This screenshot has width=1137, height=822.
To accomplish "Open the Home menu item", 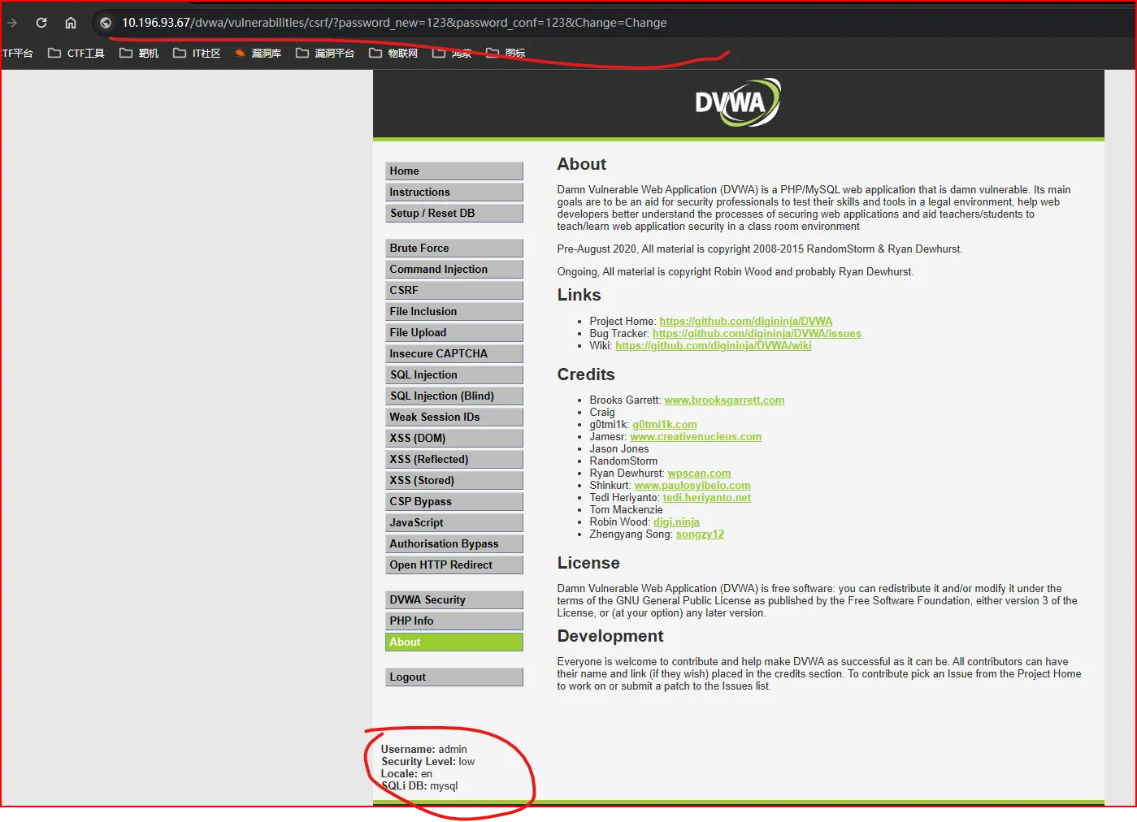I will 453,171.
